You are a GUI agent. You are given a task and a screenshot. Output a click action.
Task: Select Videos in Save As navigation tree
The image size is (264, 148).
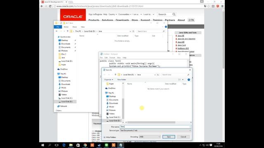[110, 113]
